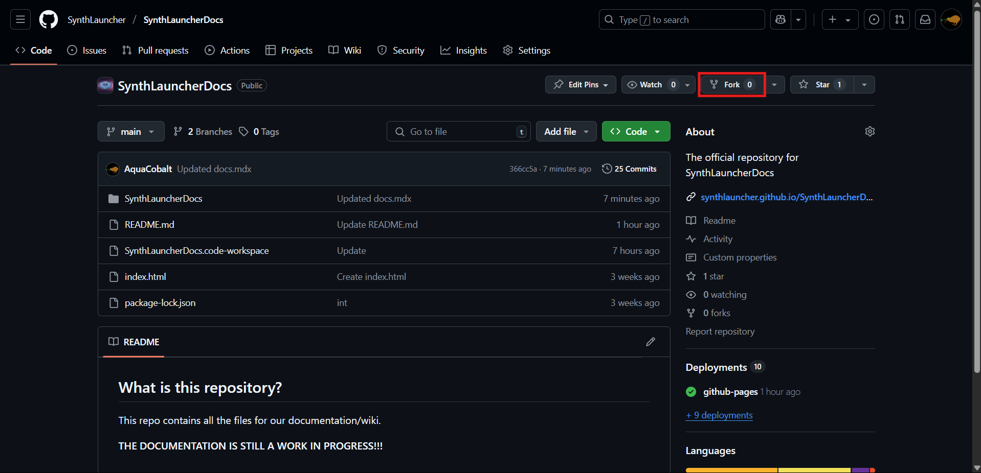Expand the Copilot dropdown arrow
981x473 pixels.
tap(798, 19)
